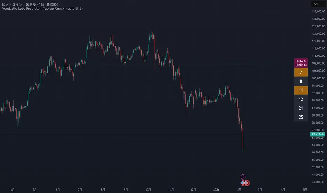Click the number 8 cell in the table
Screen dimensions: 327x193
[301, 81]
